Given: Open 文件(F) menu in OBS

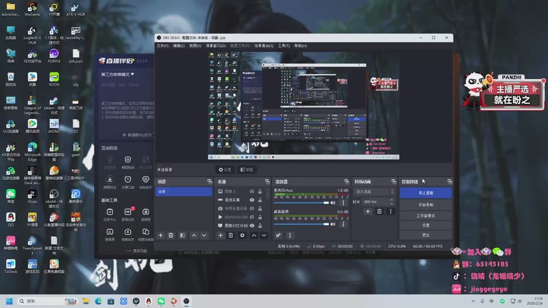Looking at the screenshot, I should coord(162,46).
